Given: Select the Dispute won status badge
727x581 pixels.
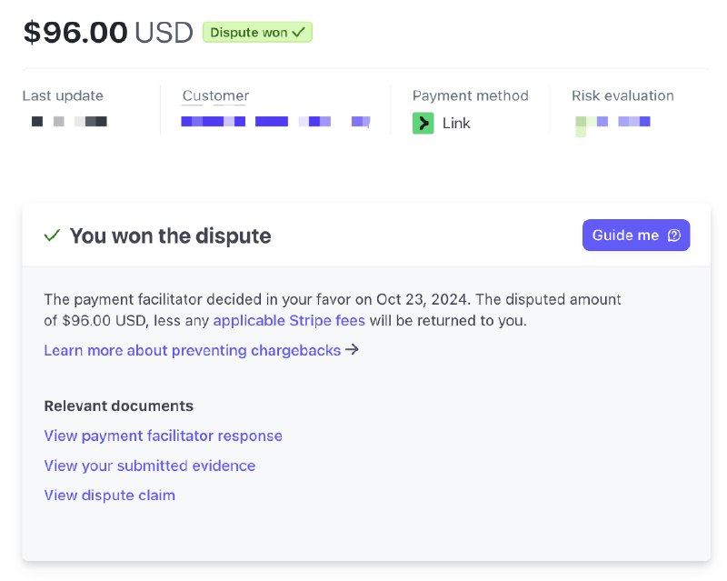Looking at the screenshot, I should coord(257,32).
